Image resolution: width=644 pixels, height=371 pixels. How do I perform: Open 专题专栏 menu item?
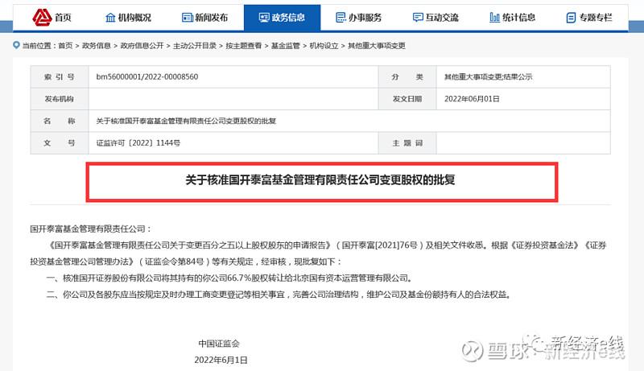[596, 17]
